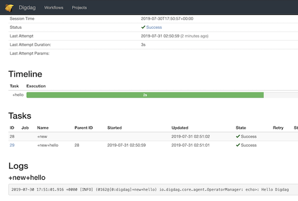The width and height of the screenshot is (298, 201).
Task: Click the Hello Digdag log line
Action: coord(150,190)
